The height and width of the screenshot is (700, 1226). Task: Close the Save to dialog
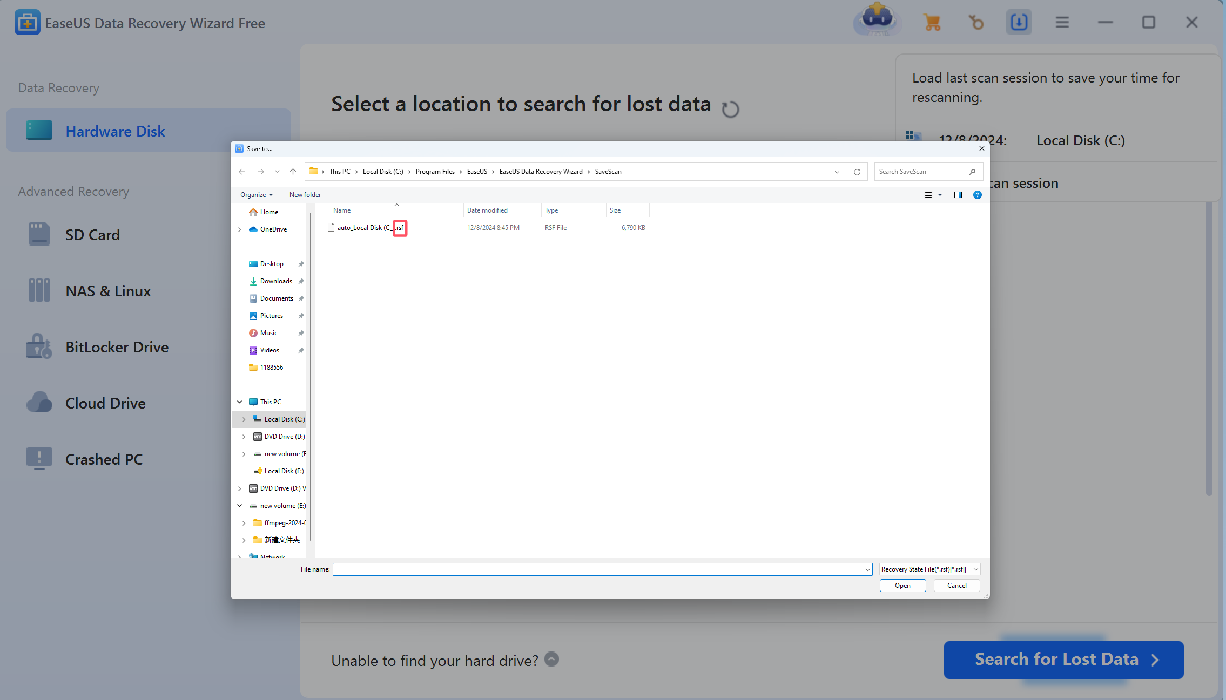pyautogui.click(x=981, y=149)
